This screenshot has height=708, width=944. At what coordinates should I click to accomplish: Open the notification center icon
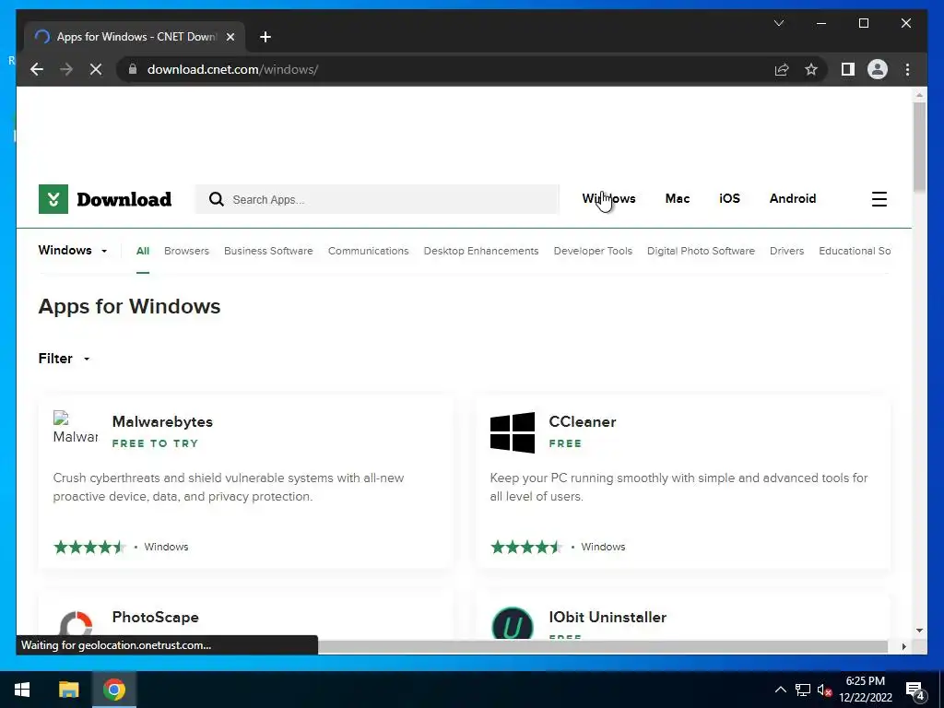click(914, 690)
